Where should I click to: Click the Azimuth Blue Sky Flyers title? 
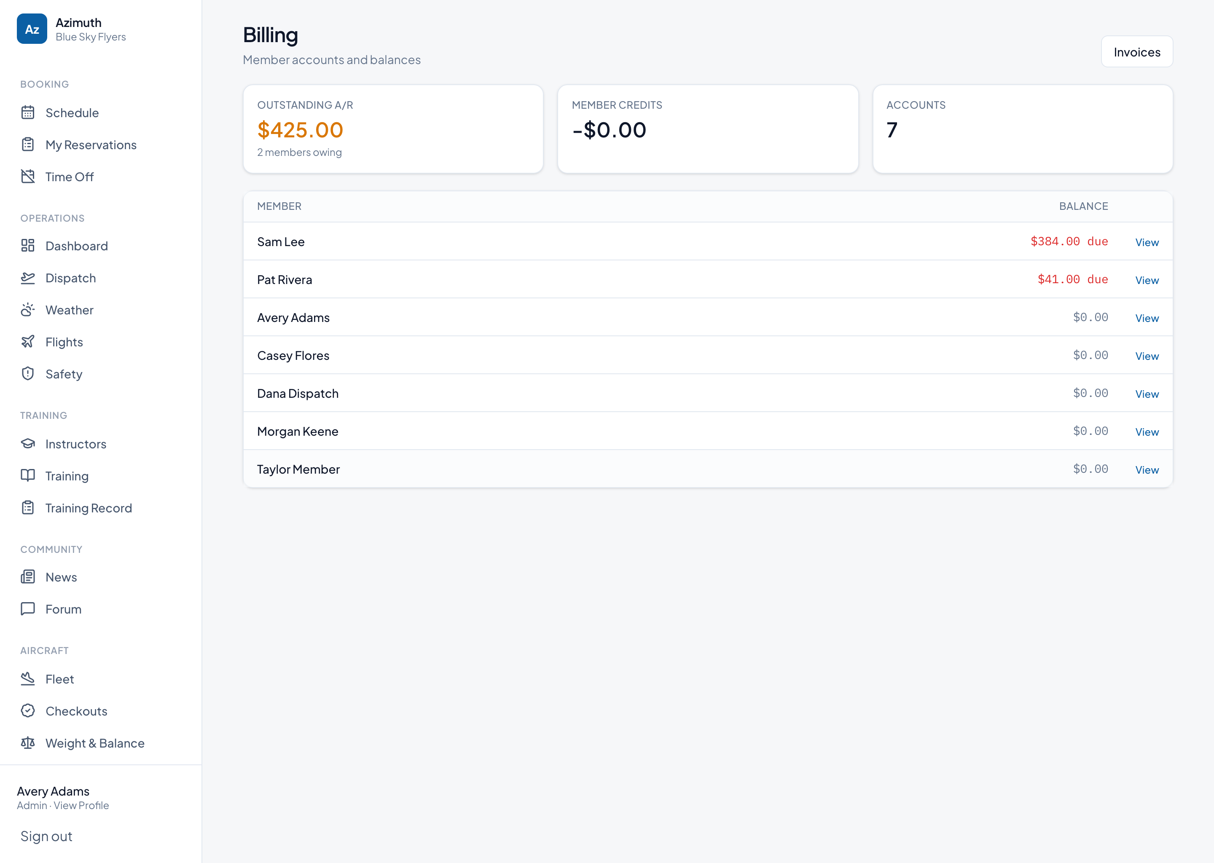pyautogui.click(x=90, y=29)
